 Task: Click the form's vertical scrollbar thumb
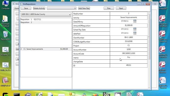(x=149, y=37)
